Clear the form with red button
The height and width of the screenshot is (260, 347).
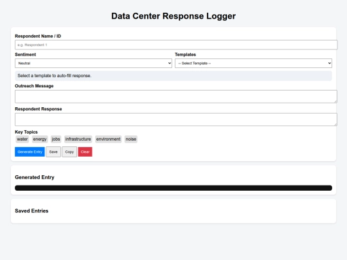pos(85,152)
